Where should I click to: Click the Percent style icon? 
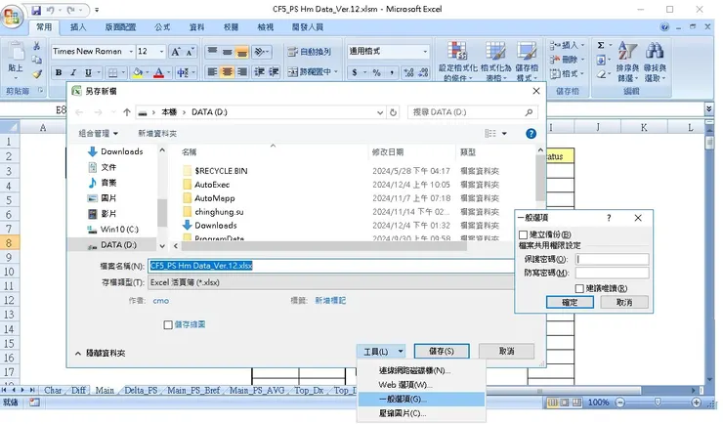pos(377,72)
